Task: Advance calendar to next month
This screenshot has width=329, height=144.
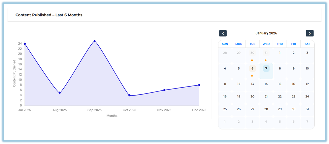Action: tap(310, 33)
